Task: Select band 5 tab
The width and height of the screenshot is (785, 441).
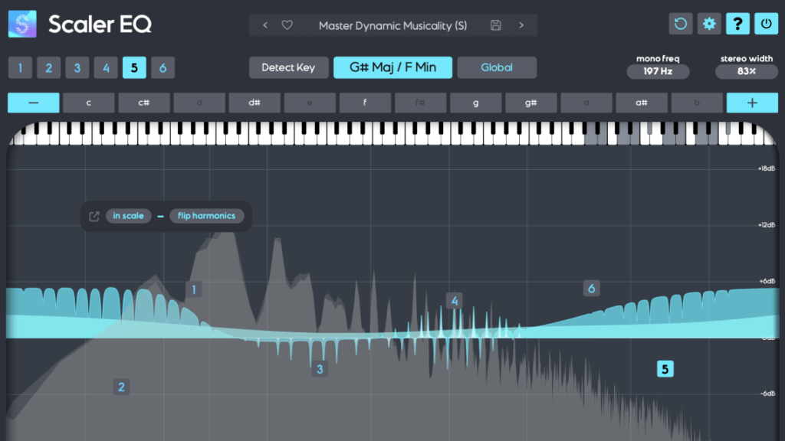Action: 134,67
